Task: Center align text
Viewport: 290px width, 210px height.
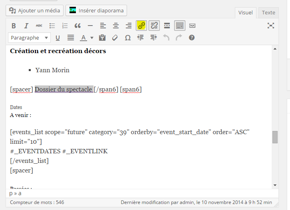Action: (x=116, y=26)
